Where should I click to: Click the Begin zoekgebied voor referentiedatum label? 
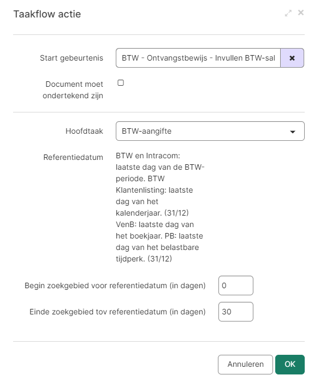pyautogui.click(x=115, y=285)
